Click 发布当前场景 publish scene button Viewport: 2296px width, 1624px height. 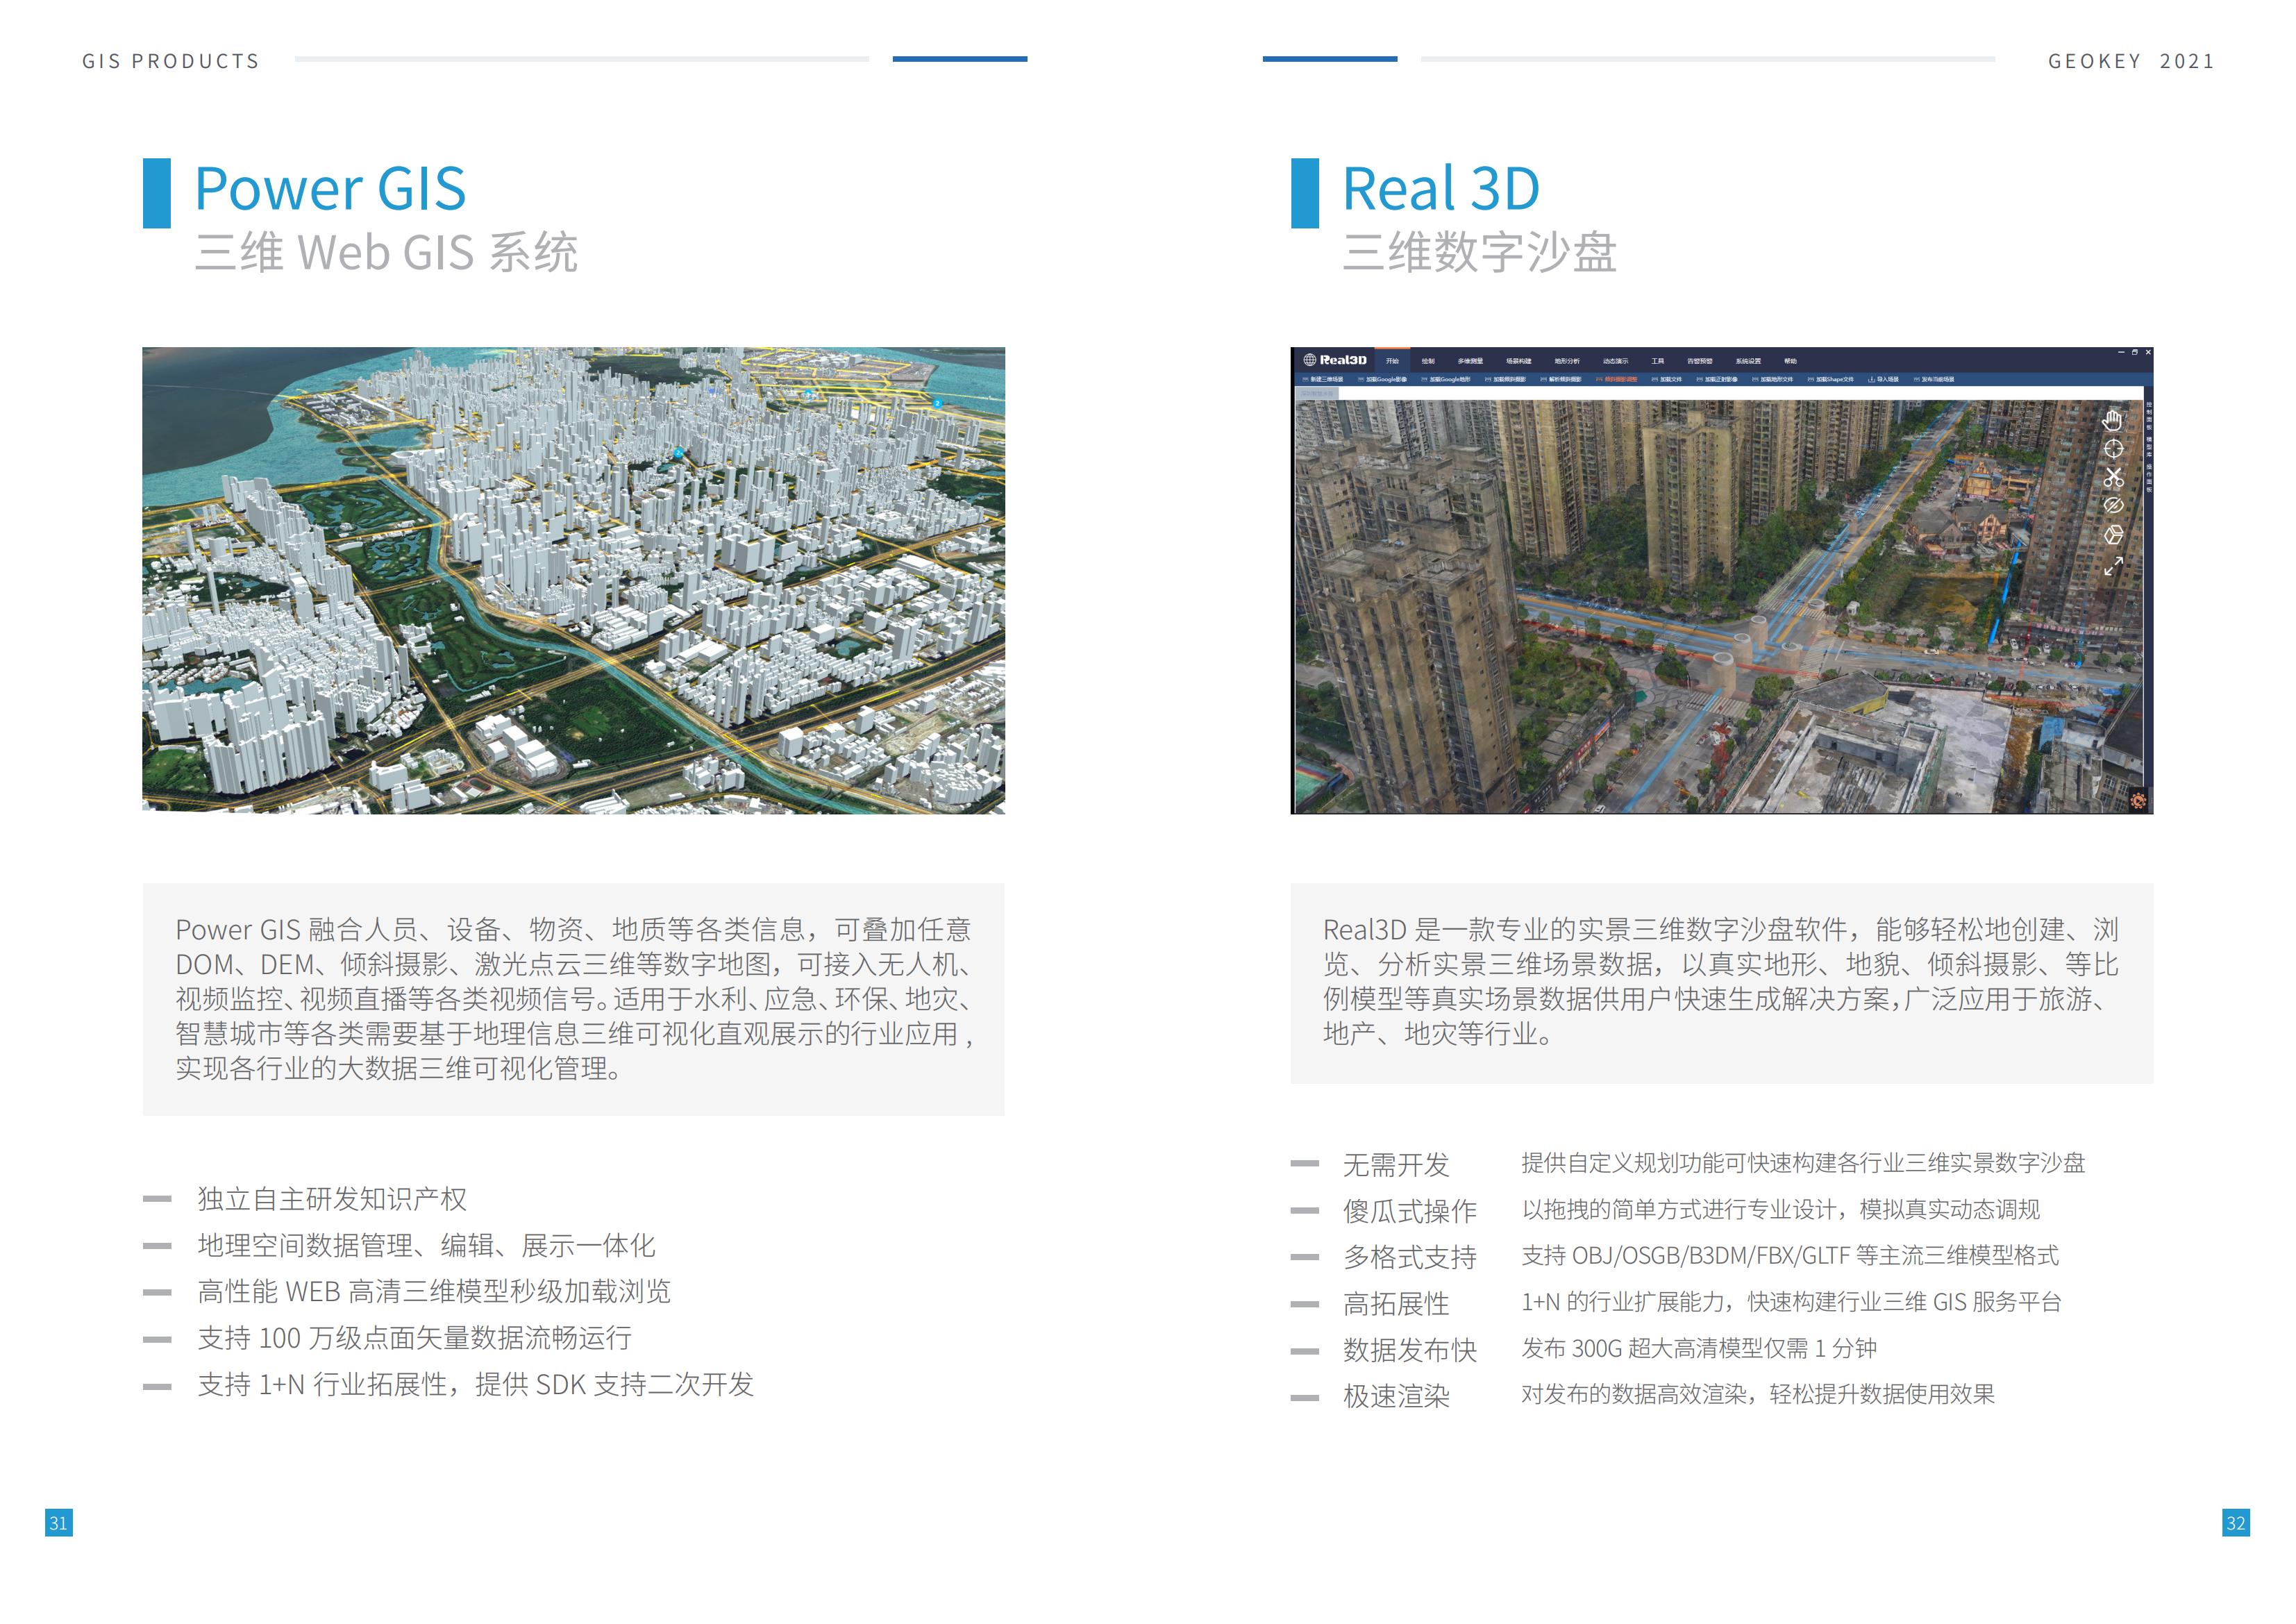click(1936, 380)
